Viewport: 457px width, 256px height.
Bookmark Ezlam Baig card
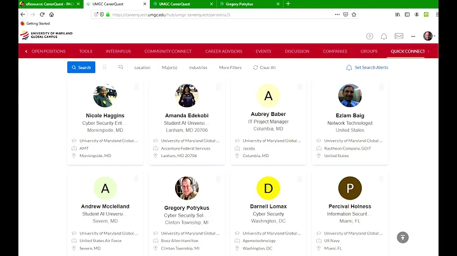click(381, 86)
